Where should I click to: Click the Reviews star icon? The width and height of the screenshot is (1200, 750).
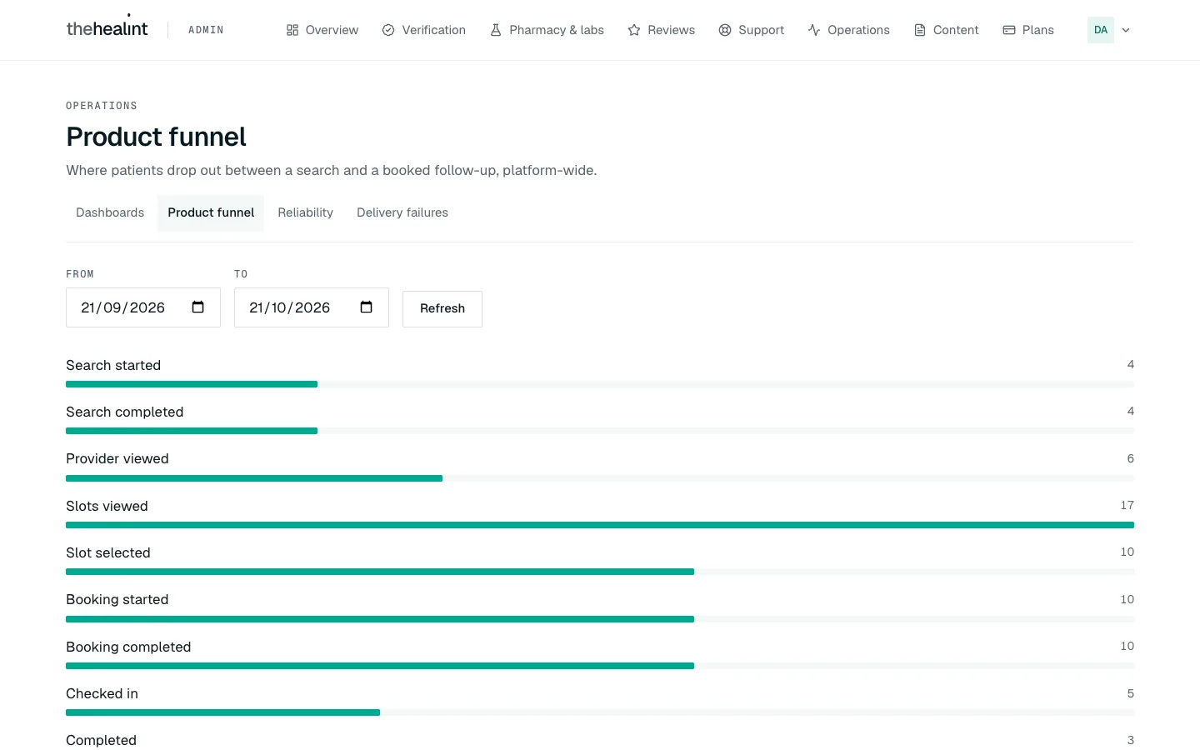click(634, 30)
